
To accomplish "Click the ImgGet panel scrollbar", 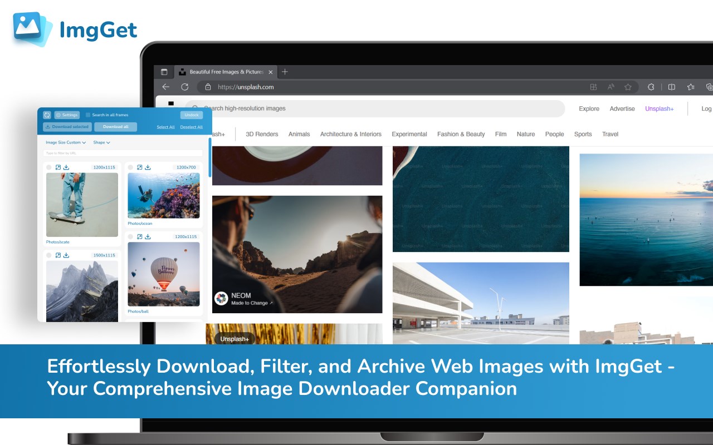I will 210,158.
